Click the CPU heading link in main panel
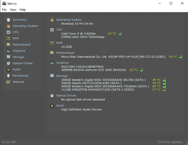The height and width of the screenshot is (145, 188). [x=59, y=30]
